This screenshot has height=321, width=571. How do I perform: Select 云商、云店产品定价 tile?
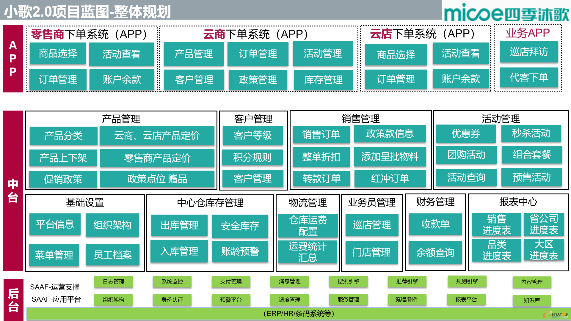tap(157, 136)
